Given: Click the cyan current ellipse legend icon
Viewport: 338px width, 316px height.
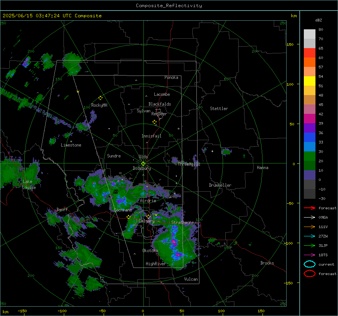Looking at the screenshot, I should pyautogui.click(x=309, y=264).
